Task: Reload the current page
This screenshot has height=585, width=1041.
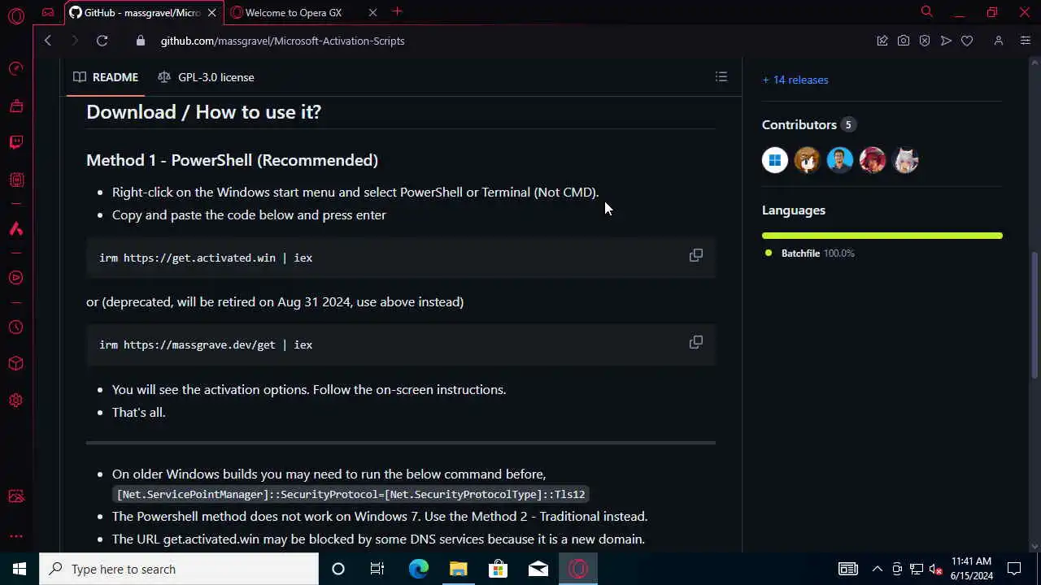Action: (x=102, y=41)
